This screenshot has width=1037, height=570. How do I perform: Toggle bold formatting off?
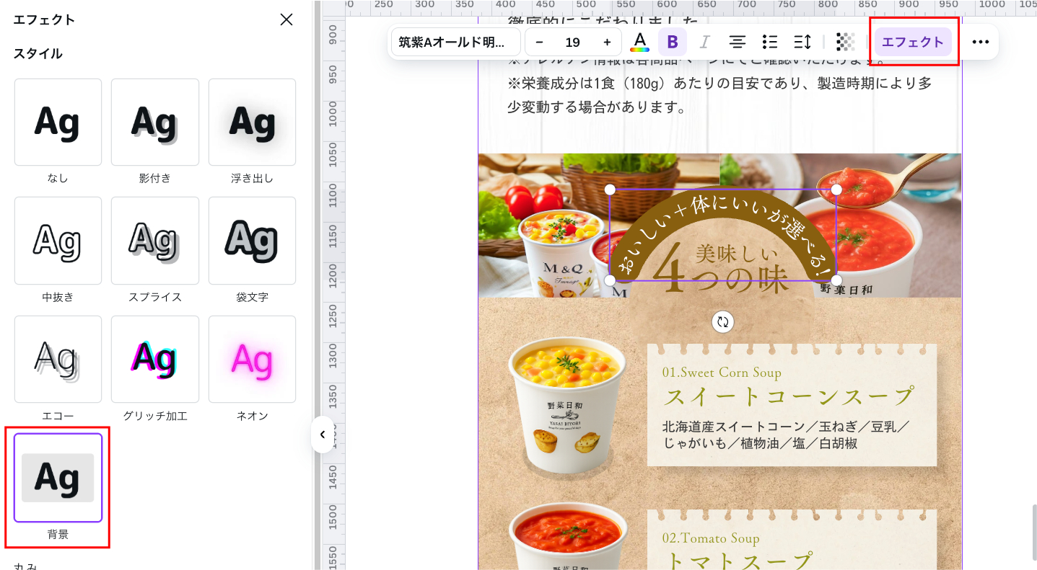pyautogui.click(x=673, y=42)
